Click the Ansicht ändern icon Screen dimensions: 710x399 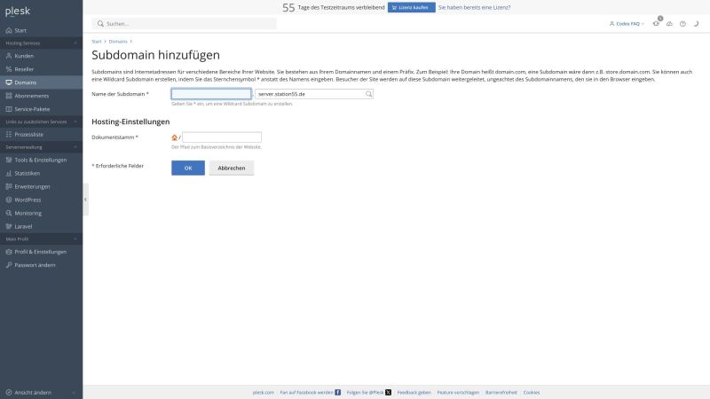(9, 392)
